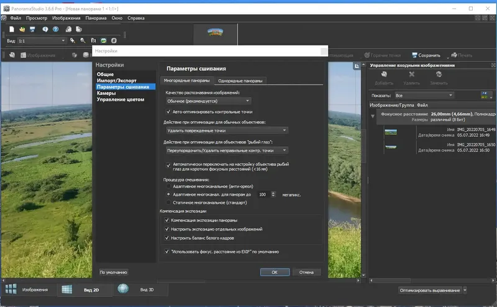Viewport: 497px width, 307px height.
Task: Uncheck 'Авто-оптимизировать контрольные точки'
Action: coord(168,112)
